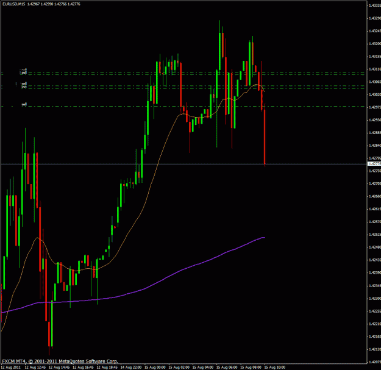The width and height of the screenshot is (381, 370).
Task: Click the 1.42390 price scale label
Action: point(375,272)
